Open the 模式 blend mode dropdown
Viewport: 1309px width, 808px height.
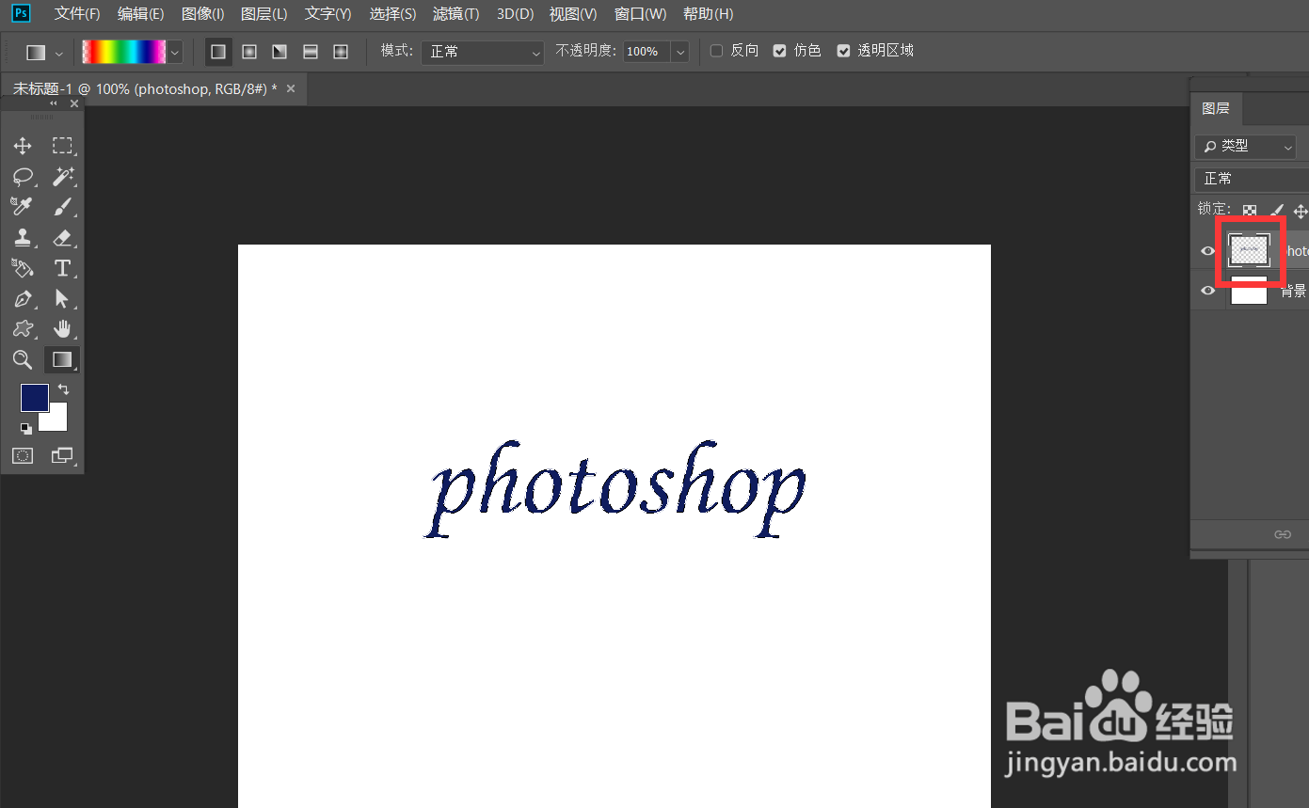coord(483,52)
